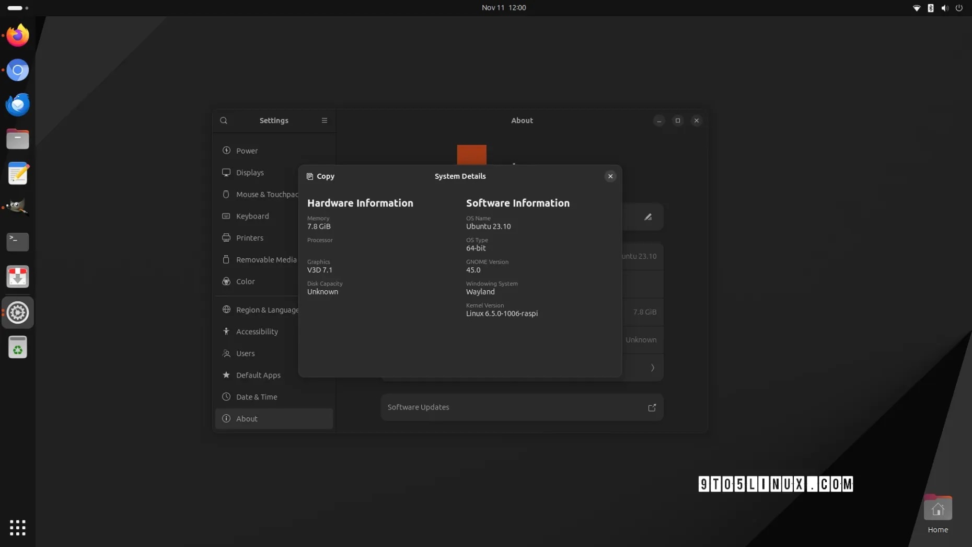The width and height of the screenshot is (972, 547).
Task: Click the external link icon for Software Updates
Action: (652, 407)
